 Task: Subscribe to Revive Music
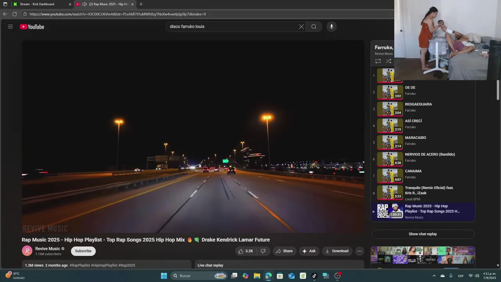(x=83, y=251)
